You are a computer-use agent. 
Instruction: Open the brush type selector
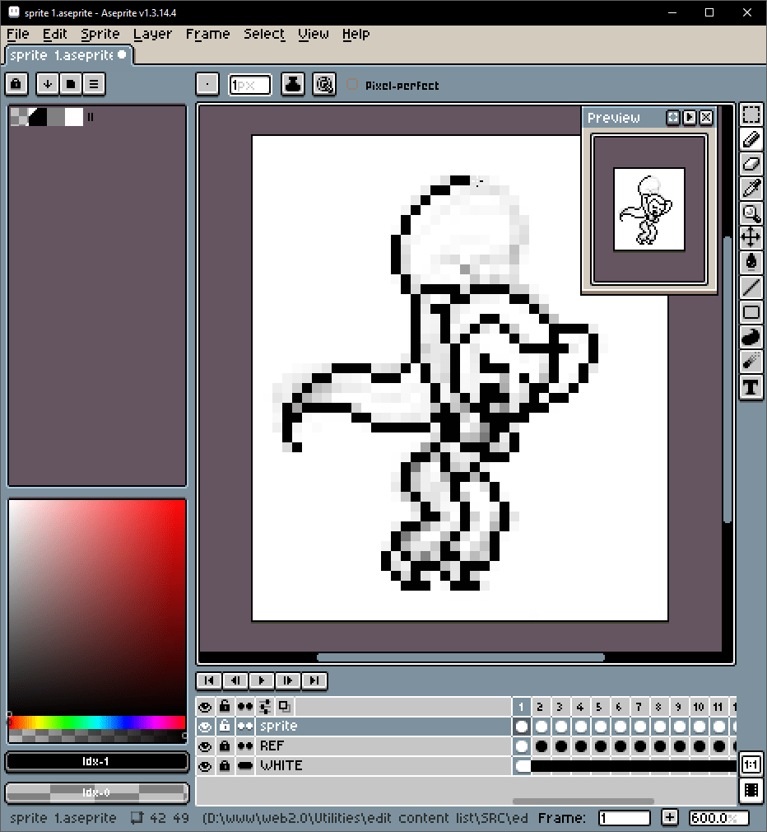tap(207, 84)
